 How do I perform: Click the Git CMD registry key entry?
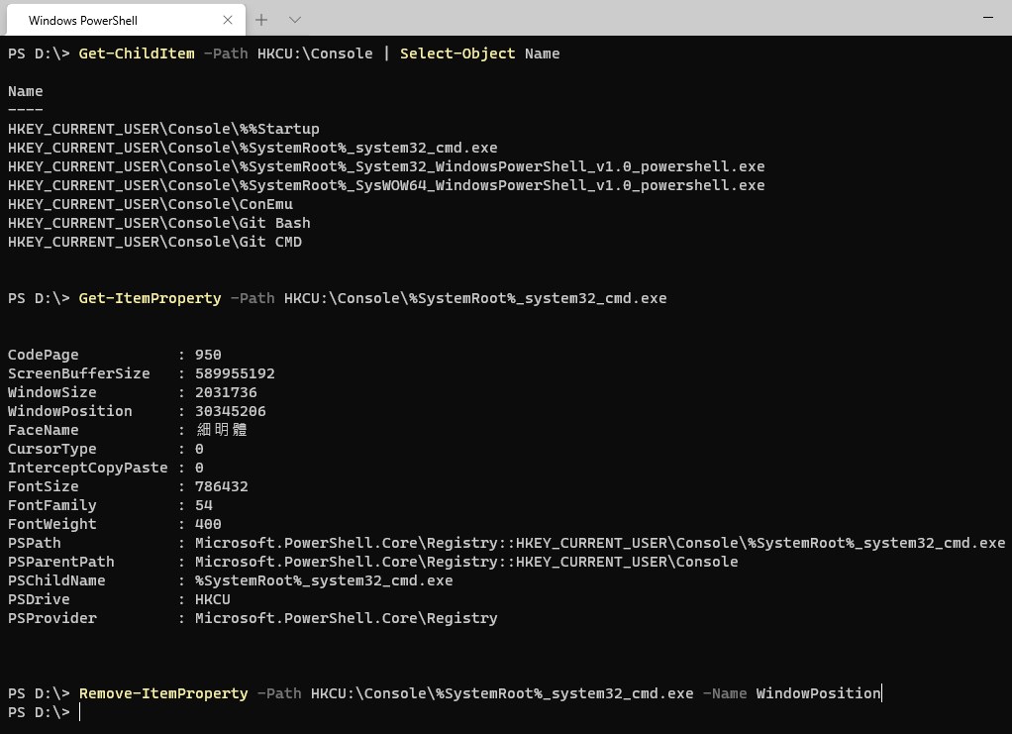(154, 242)
